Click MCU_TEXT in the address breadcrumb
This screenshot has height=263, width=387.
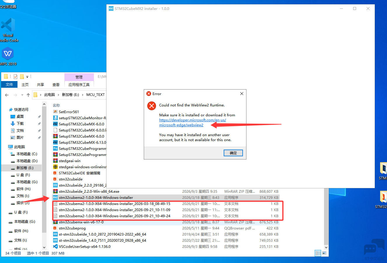95,95
